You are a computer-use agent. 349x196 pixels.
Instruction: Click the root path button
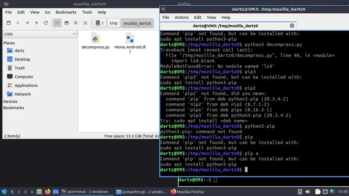click(x=100, y=23)
